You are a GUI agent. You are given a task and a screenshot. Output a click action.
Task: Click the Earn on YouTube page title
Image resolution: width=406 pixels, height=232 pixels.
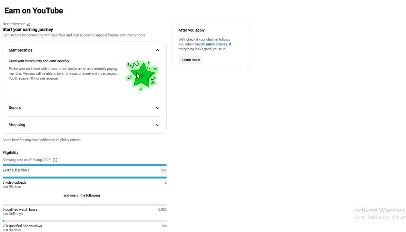tap(34, 11)
